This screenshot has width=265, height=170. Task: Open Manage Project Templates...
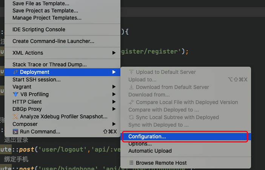coord(47,18)
